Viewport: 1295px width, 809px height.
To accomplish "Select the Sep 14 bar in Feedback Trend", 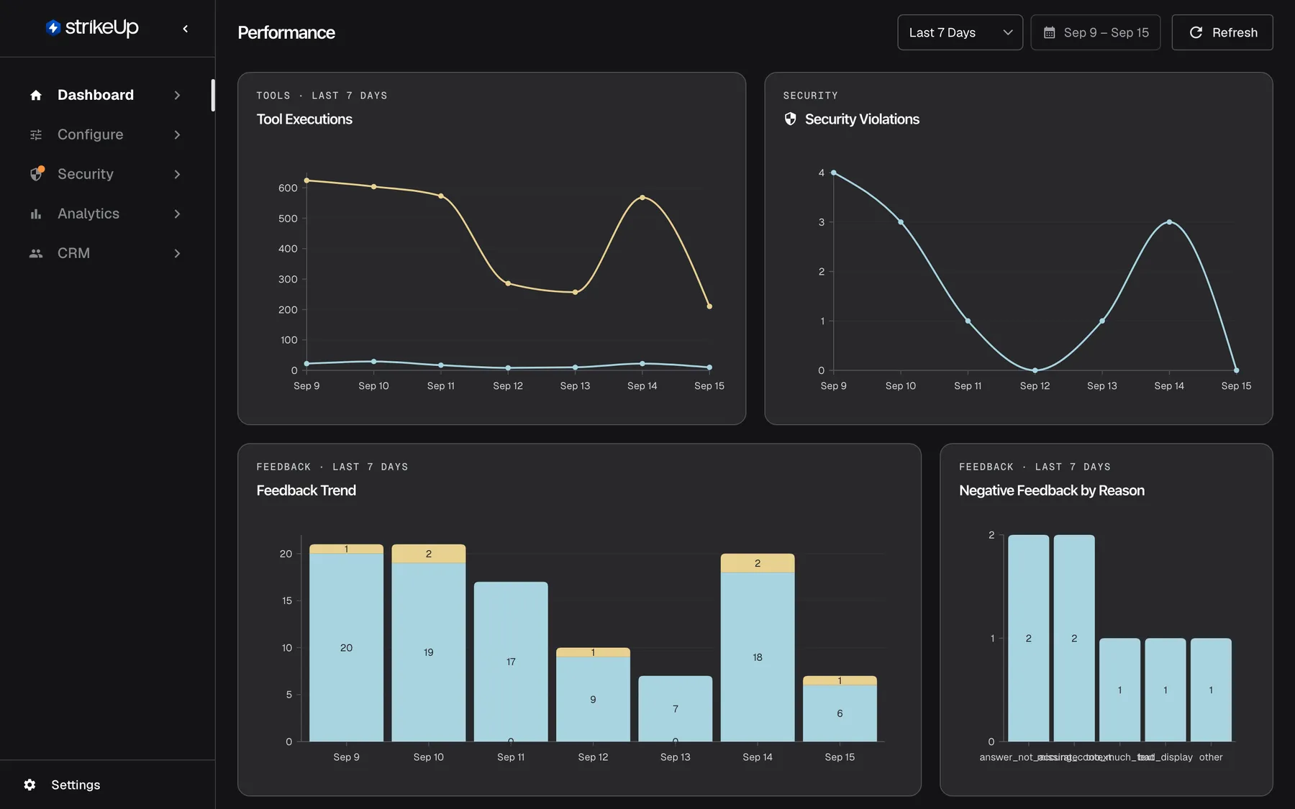I will (758, 647).
